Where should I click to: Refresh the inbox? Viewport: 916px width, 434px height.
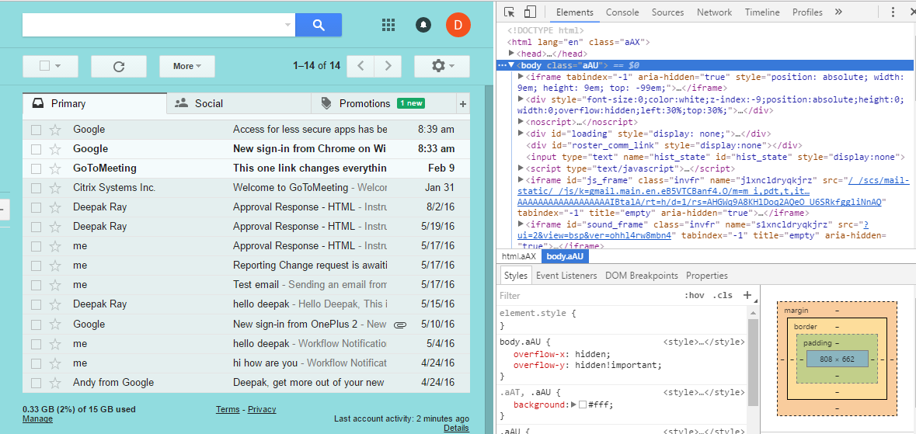tap(119, 66)
